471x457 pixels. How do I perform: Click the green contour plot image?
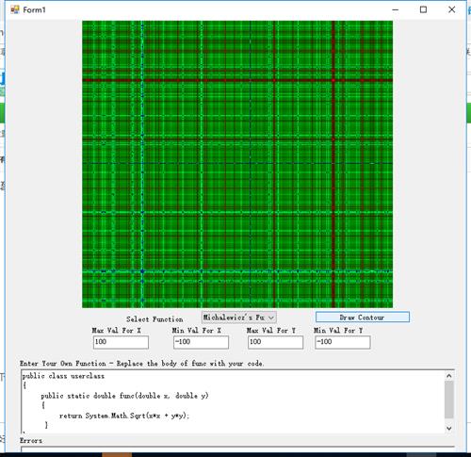pyautogui.click(x=237, y=164)
